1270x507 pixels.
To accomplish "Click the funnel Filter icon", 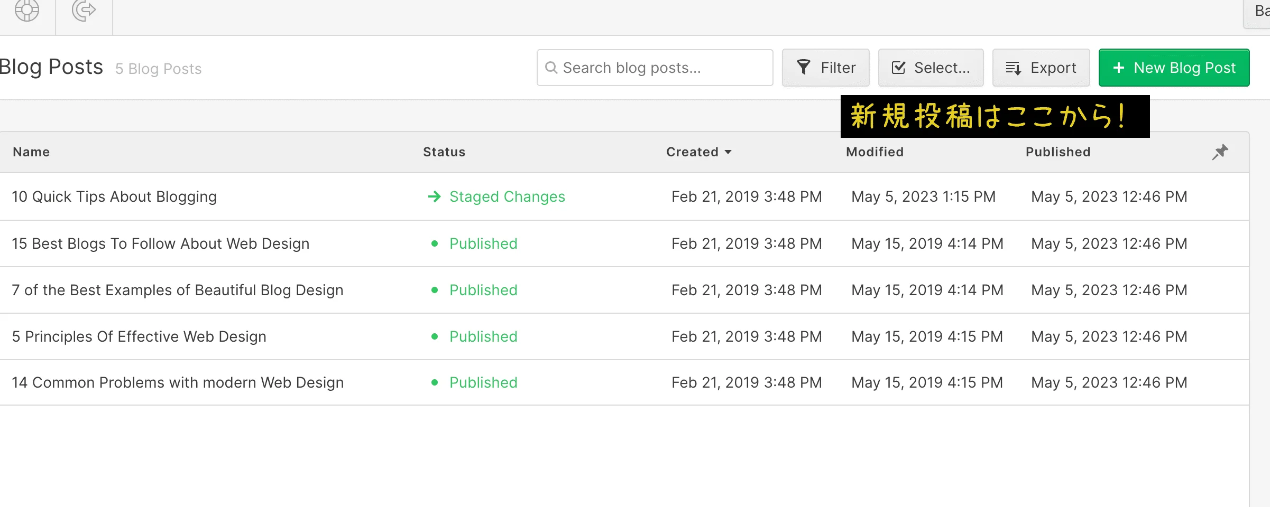I will [x=804, y=68].
